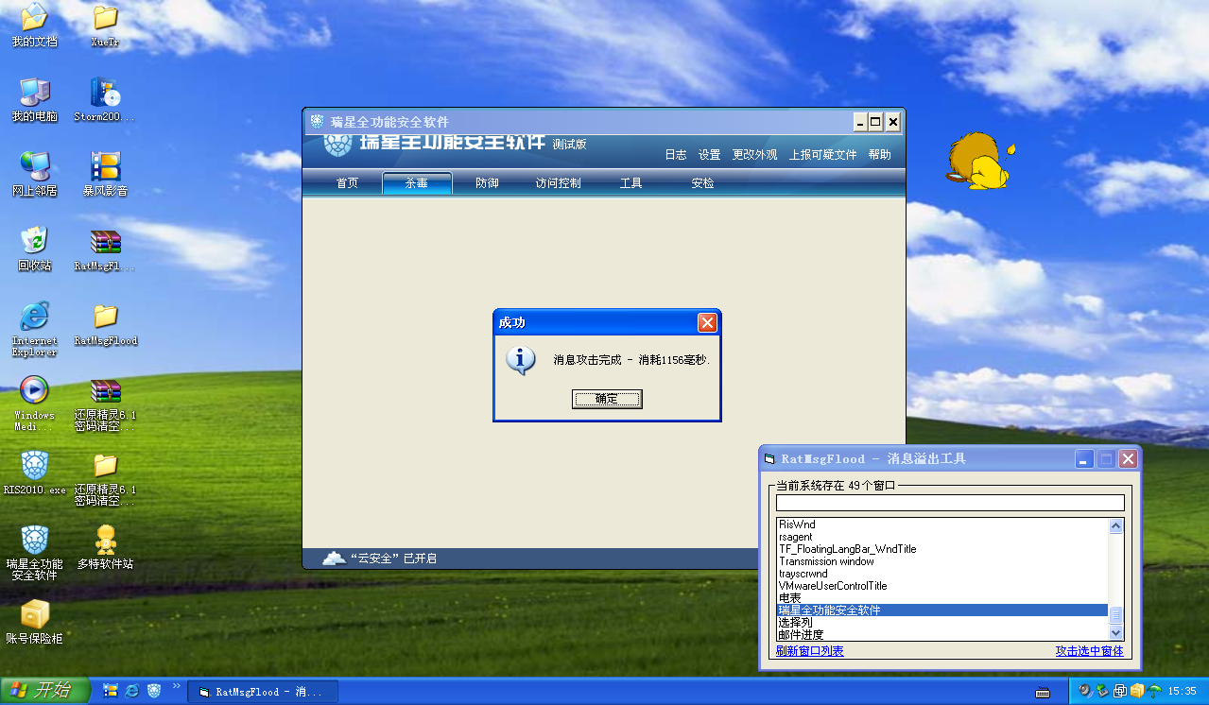The width and height of the screenshot is (1209, 705).
Task: Click Rising shield icon in quick launch
Action: [x=154, y=691]
